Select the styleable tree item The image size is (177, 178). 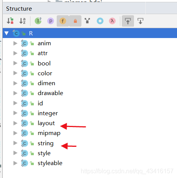click(50, 163)
